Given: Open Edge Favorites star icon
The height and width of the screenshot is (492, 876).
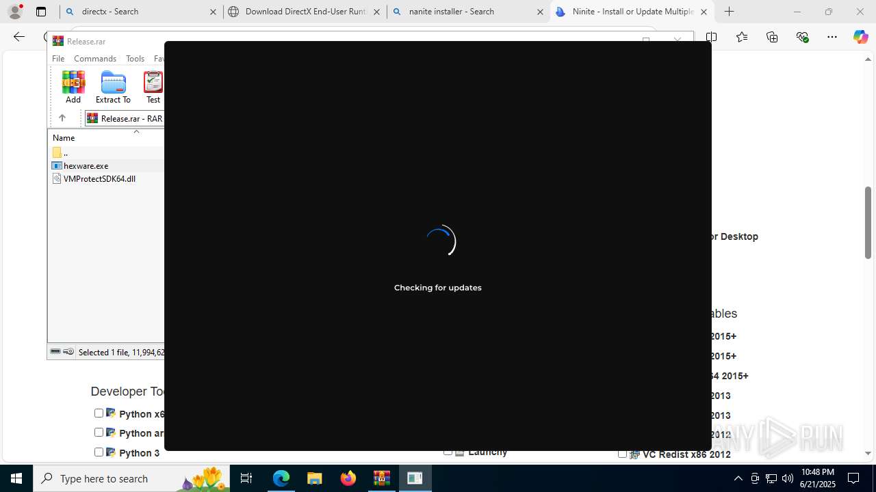Looking at the screenshot, I should [742, 37].
